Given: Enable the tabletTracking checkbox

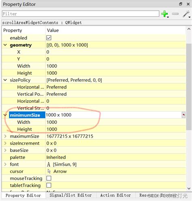Looking at the screenshot, I should click(49, 185).
